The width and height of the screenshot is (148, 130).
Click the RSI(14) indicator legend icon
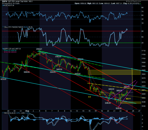(x=3, y=6)
